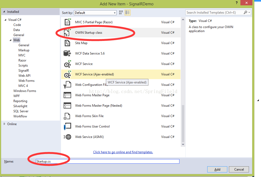Select the Web API category
Screen dimensions: 261x177
(x=25, y=75)
